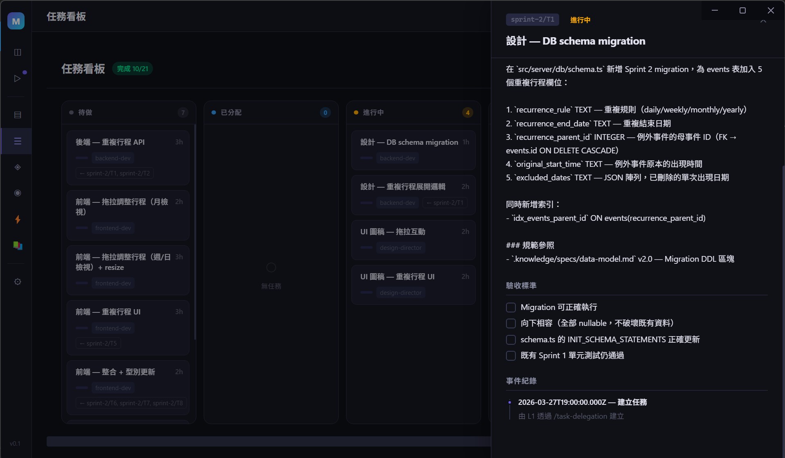Select the run/play icon in the sidebar
The image size is (785, 458).
coord(17,78)
